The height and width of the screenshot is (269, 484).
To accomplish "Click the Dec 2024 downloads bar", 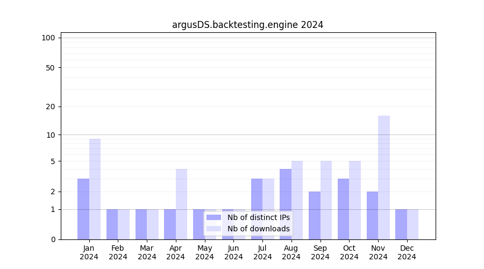I will (412, 224).
